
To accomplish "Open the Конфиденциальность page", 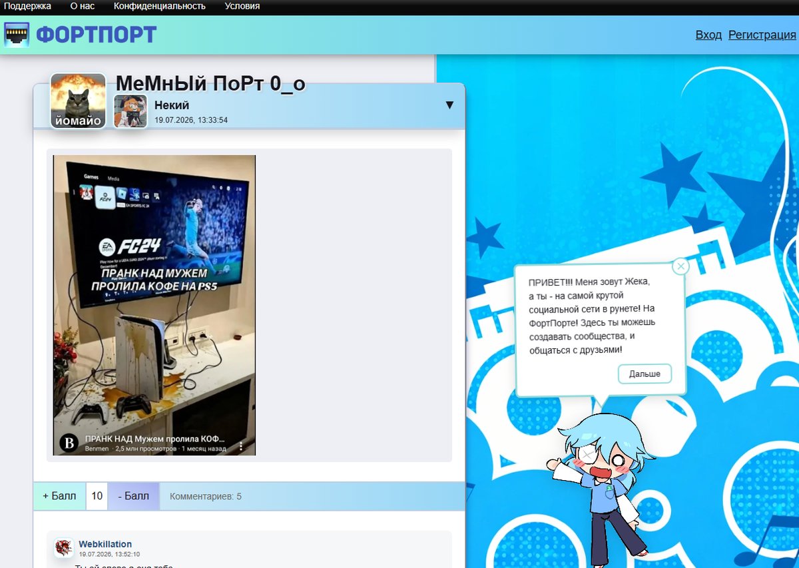I will [x=160, y=7].
